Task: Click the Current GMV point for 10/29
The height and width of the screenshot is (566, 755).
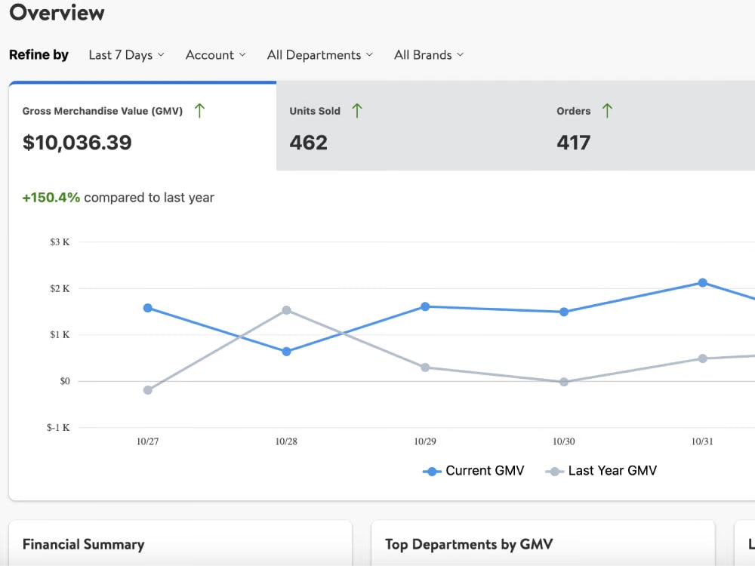Action: point(425,306)
